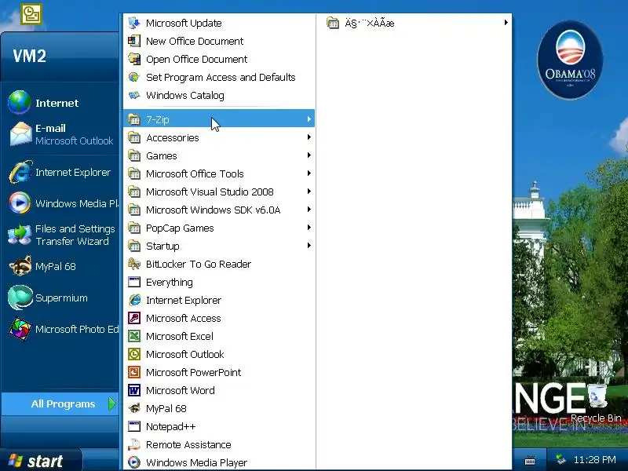This screenshot has width=628, height=471.
Task: Open Microsoft Visual Studio 2008 folder
Action: tap(219, 192)
